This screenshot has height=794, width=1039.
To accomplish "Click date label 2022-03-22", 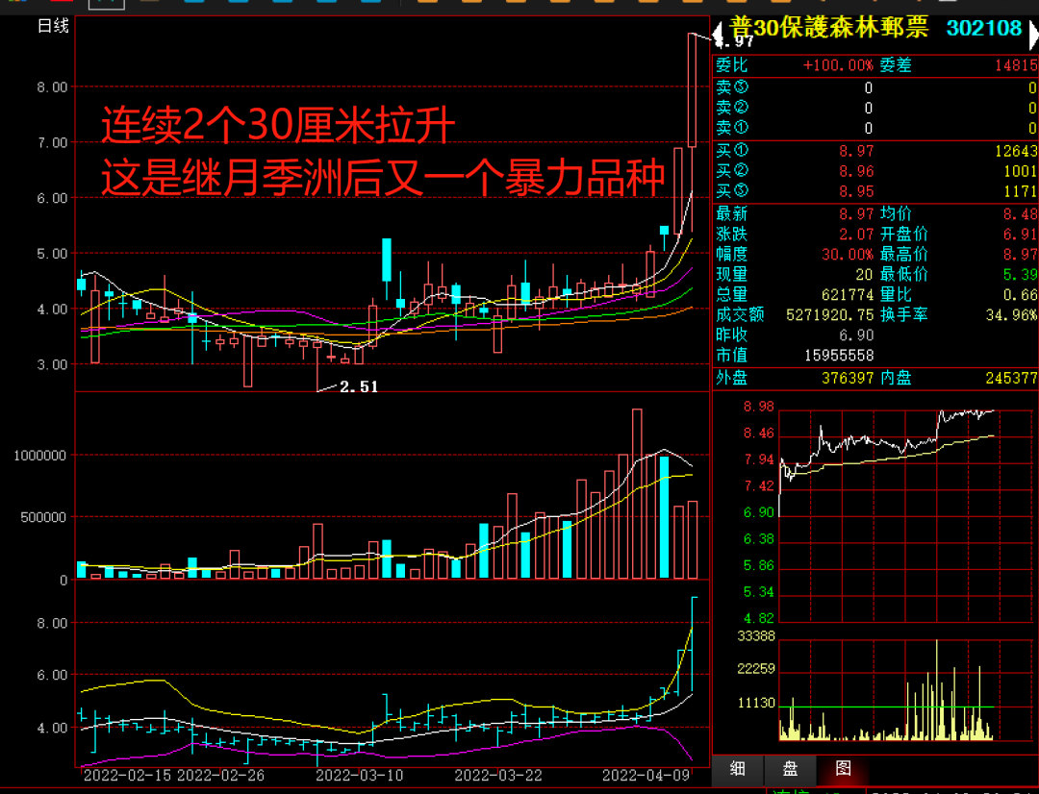I will coord(498,775).
